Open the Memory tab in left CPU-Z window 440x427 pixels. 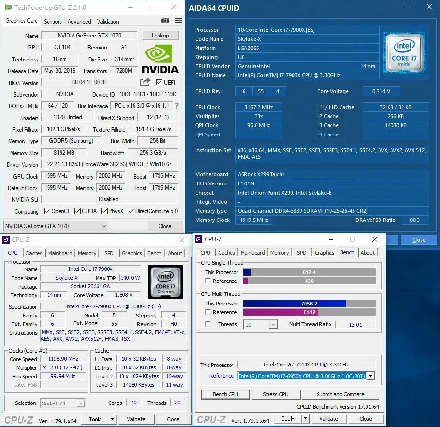click(x=87, y=253)
